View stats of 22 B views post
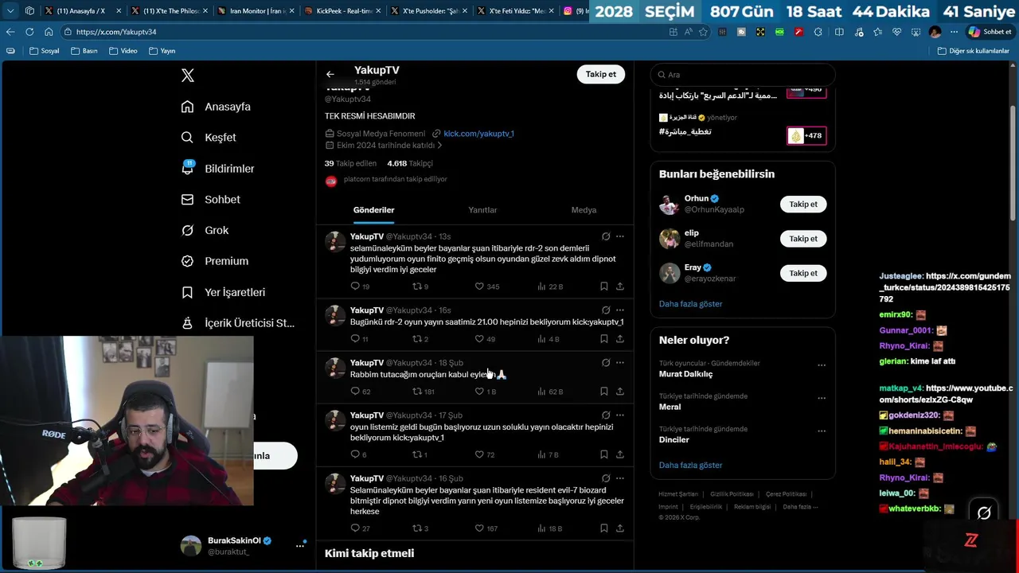This screenshot has height=573, width=1019. (x=550, y=286)
